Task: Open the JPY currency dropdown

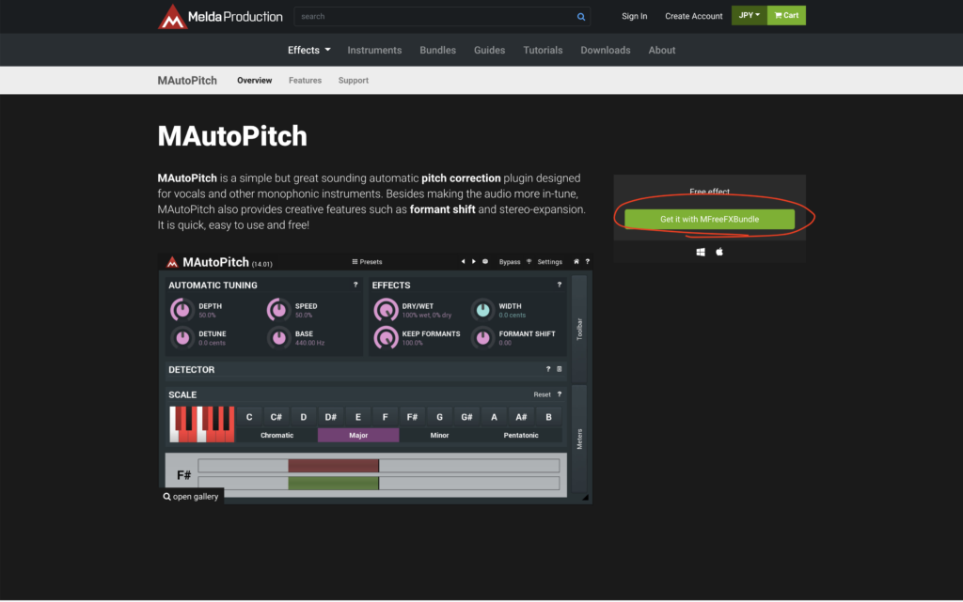Action: tap(749, 16)
